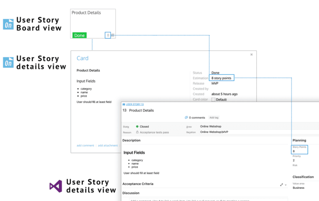Click the green Done status badge on the card

79,35
